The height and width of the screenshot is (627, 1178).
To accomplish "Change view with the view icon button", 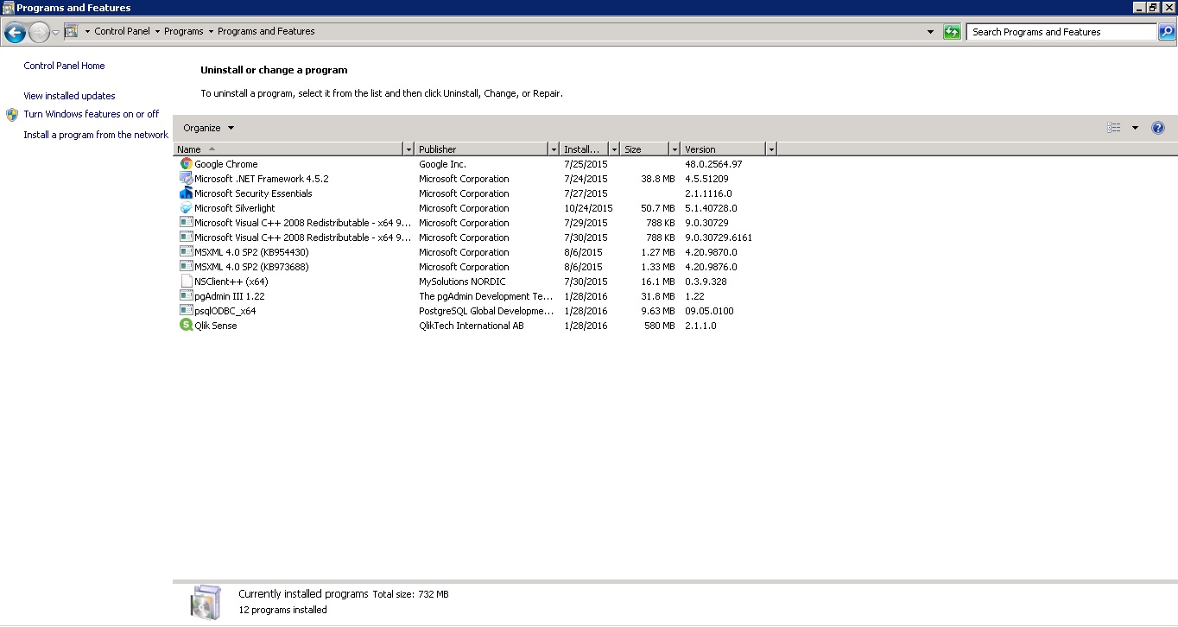I will pyautogui.click(x=1114, y=128).
